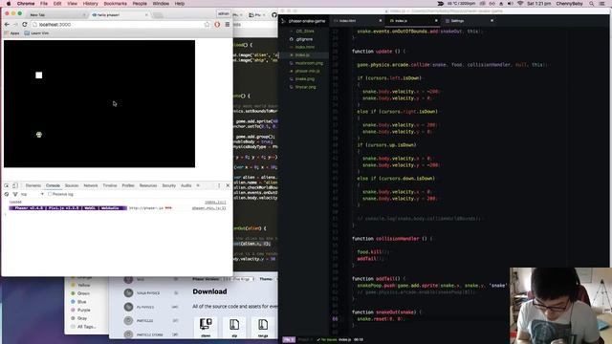Screen dimensions: 612x344
Task: Open snake.png from the file tree
Action: point(305,78)
